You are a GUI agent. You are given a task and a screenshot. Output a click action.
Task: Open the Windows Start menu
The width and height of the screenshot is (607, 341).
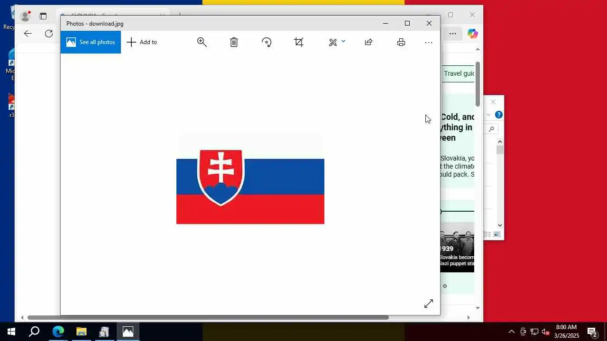click(x=11, y=332)
